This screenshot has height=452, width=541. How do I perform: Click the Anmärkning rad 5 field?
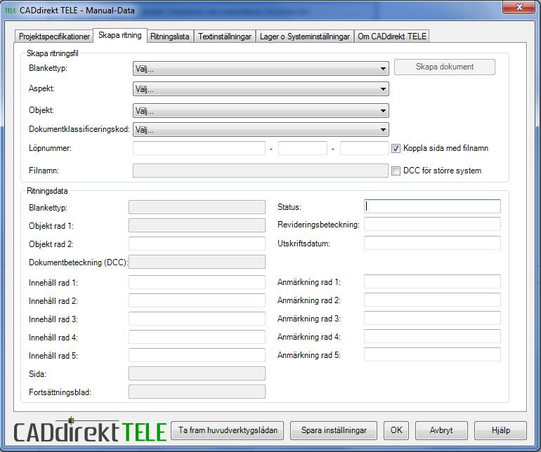point(432,354)
